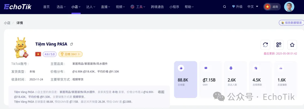Click price range ₫16.90K-₫318.43K value
This screenshot has width=304, height=109.
(84, 72)
